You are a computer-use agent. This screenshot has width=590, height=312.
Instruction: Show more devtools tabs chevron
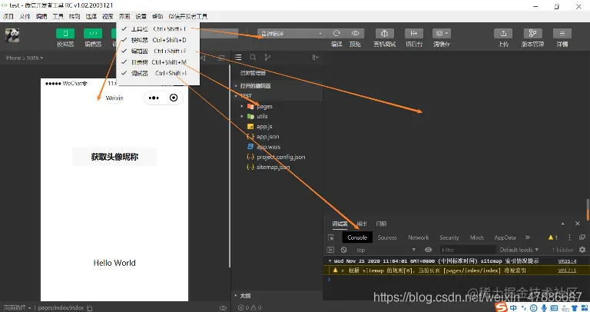(528, 237)
